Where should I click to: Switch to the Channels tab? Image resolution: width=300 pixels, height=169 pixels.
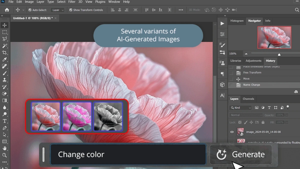[x=248, y=99]
